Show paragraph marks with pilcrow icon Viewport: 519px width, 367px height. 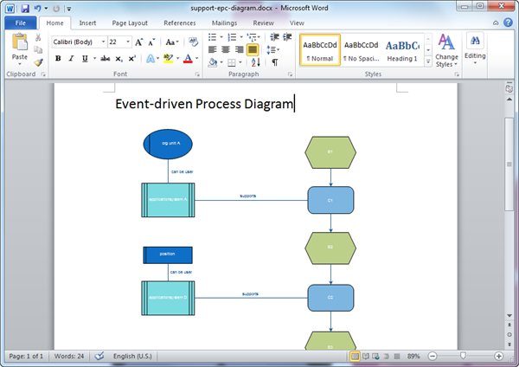[x=275, y=62]
